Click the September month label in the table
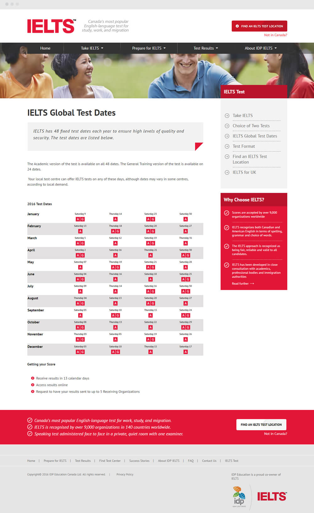The width and height of the screenshot is (314, 513). 35,310
